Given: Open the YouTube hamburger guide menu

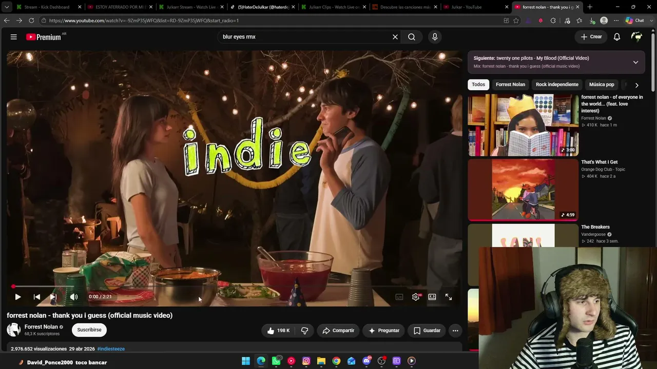Looking at the screenshot, I should tap(14, 37).
